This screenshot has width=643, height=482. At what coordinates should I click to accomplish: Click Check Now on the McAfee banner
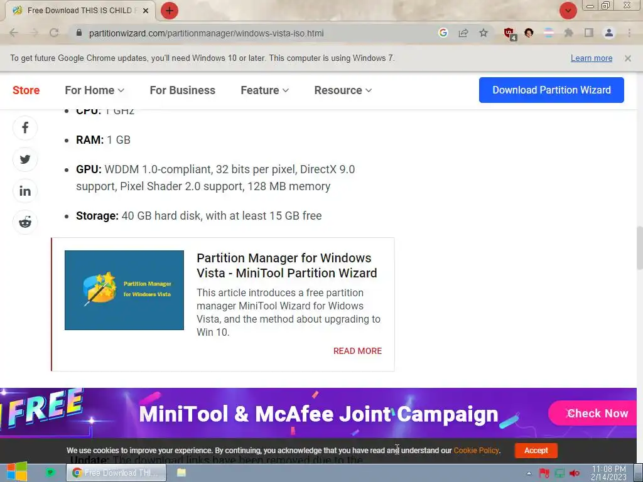click(x=593, y=413)
